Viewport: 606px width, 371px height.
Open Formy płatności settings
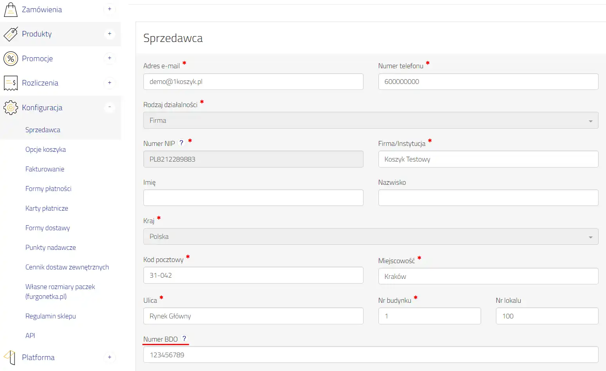(48, 189)
